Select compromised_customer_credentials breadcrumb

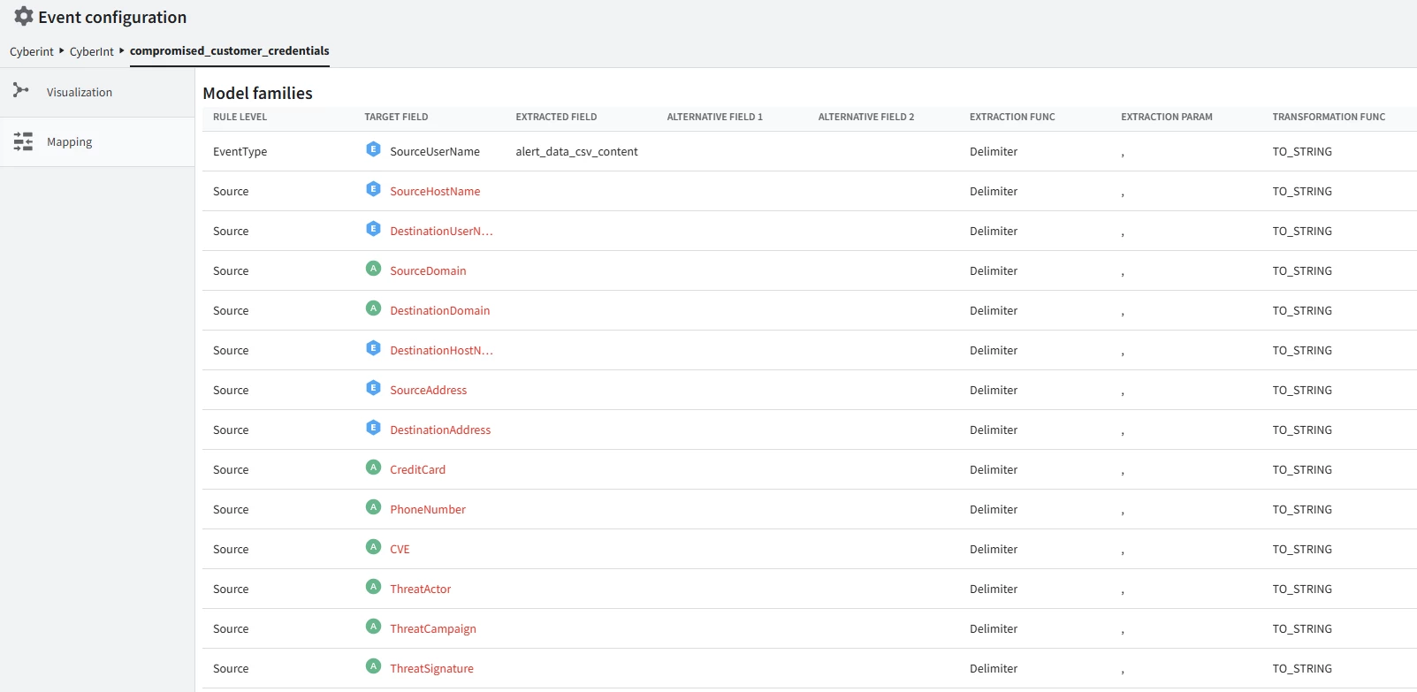230,51
